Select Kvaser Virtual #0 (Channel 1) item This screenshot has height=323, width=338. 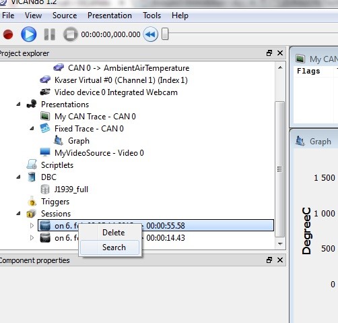(x=121, y=80)
